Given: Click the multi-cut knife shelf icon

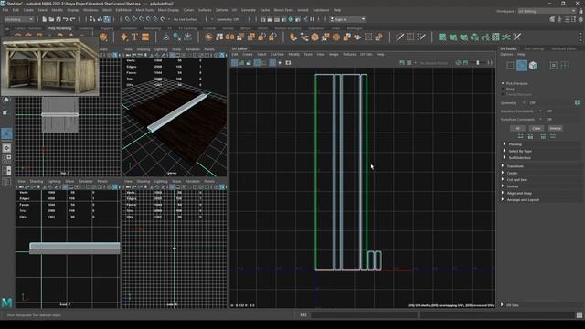Looking at the screenshot, I should coord(399,37).
